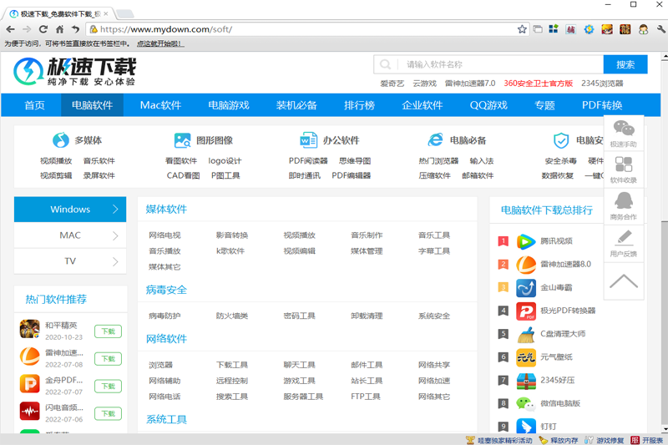668x445 pixels.
Task: Open the Mac软件 nav tab
Action: pyautogui.click(x=160, y=105)
